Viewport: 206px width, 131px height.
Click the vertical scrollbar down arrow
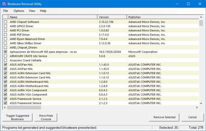point(201,103)
